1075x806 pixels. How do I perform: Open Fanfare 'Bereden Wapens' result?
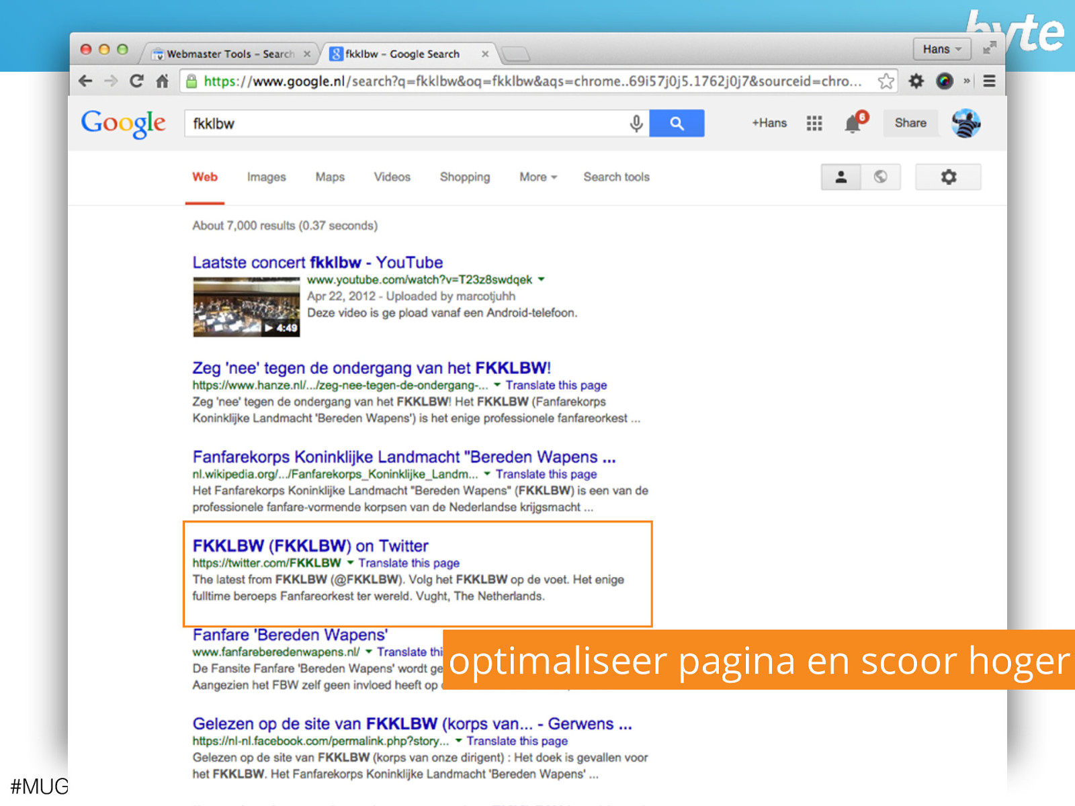(290, 635)
